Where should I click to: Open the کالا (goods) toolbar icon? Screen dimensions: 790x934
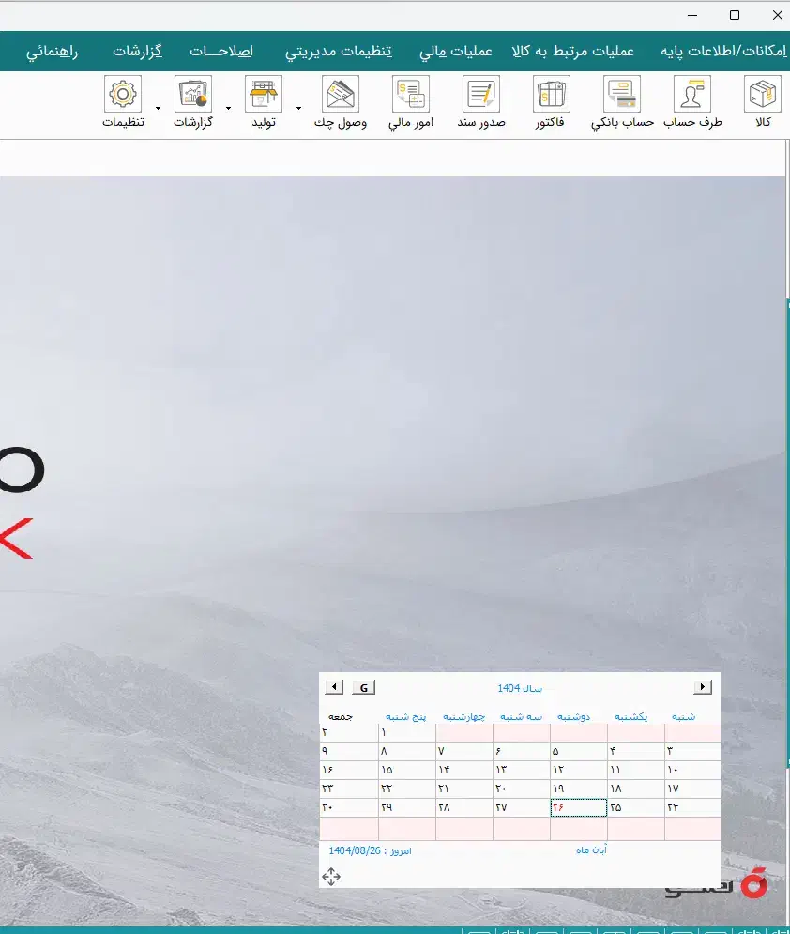(x=762, y=95)
